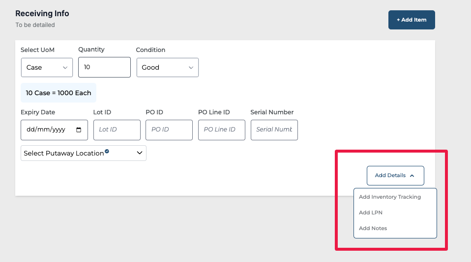Click into the Quantity field
Viewport: 471px width, 262px height.
104,67
